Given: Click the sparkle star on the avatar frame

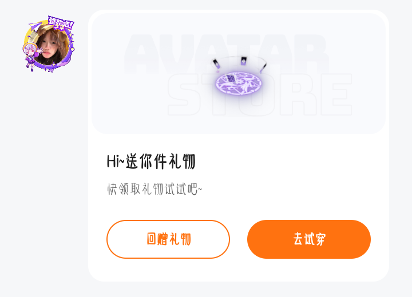Looking at the screenshot, I should pyautogui.click(x=54, y=65).
